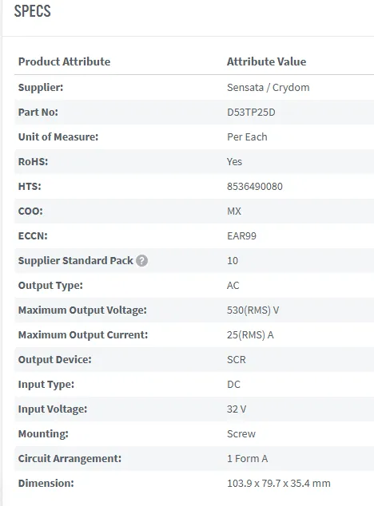Click the Product Attribute column header
Screen dimensions: 374x506
click(x=64, y=61)
